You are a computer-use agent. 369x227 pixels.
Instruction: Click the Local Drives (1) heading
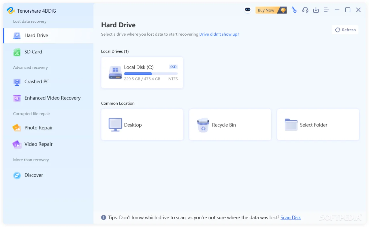click(115, 51)
